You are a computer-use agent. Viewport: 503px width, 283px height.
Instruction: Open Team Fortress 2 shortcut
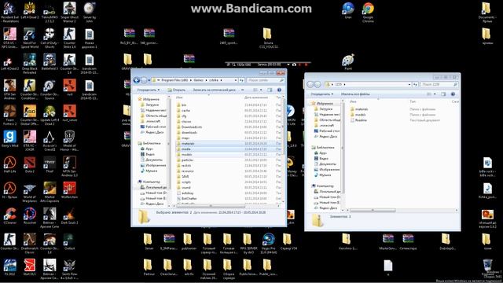point(9,115)
